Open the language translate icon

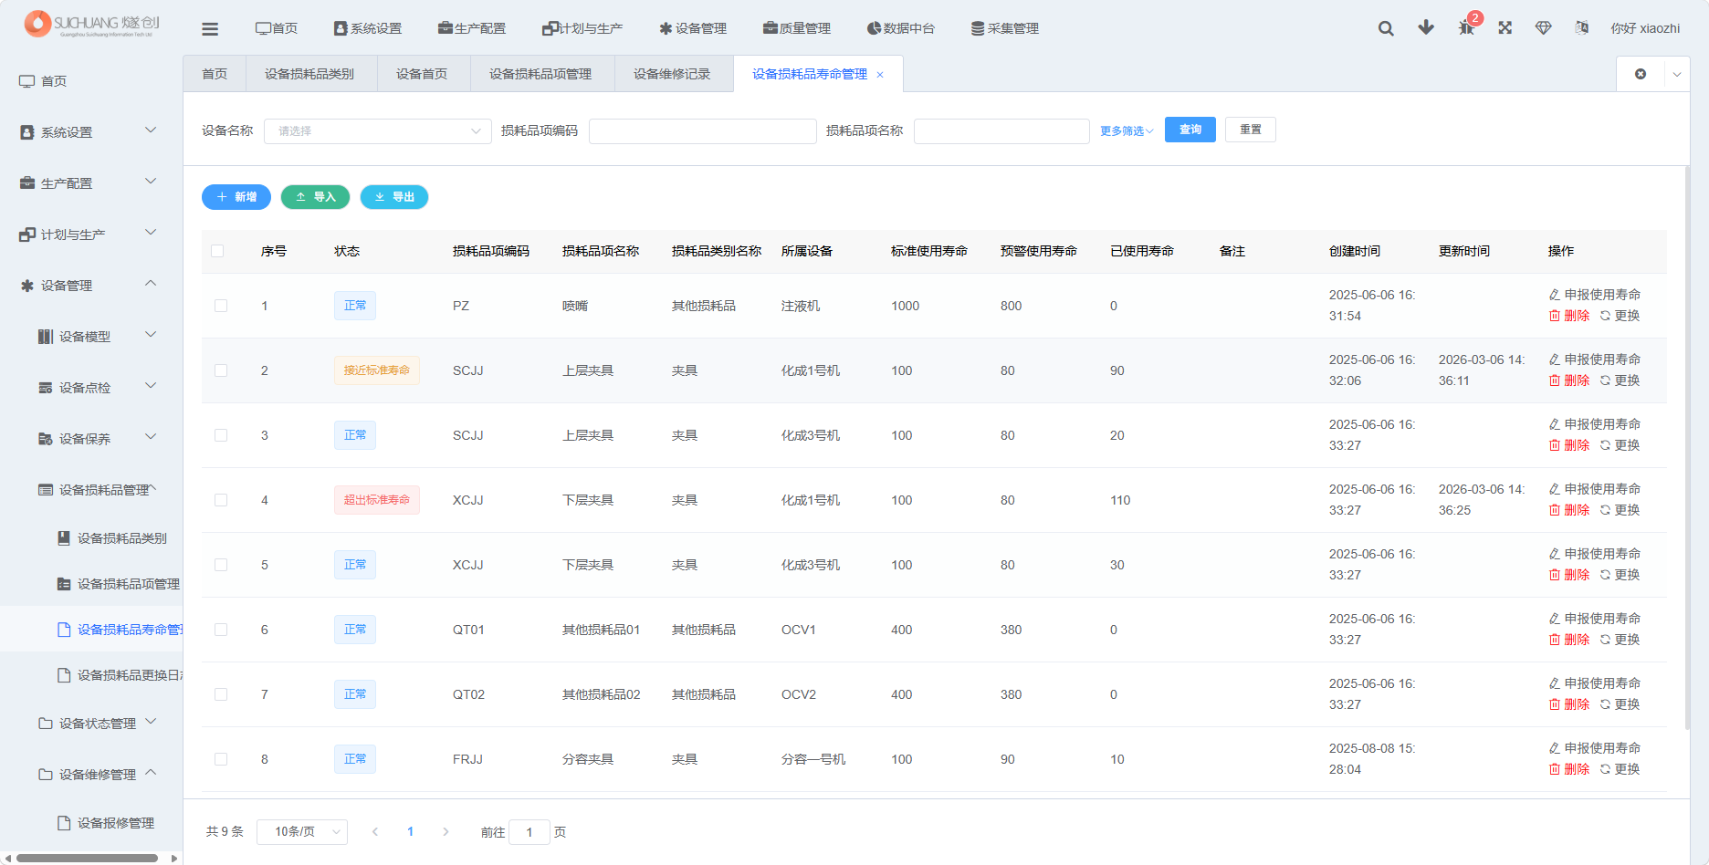[1582, 27]
